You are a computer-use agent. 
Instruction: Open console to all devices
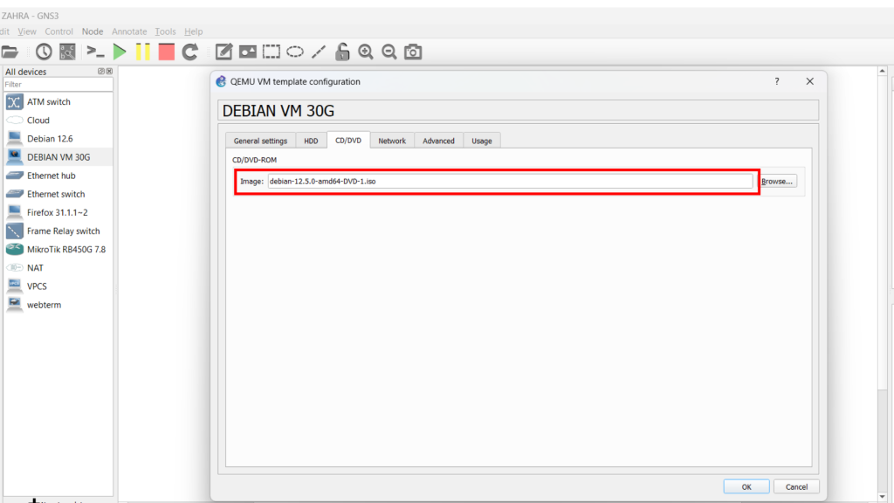pos(95,52)
